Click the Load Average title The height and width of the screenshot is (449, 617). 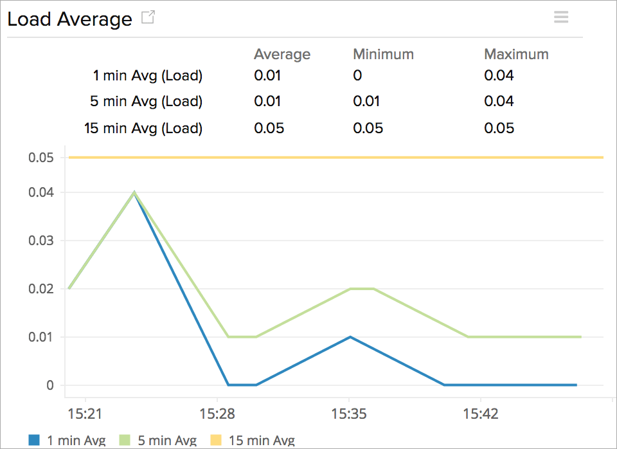tap(68, 19)
